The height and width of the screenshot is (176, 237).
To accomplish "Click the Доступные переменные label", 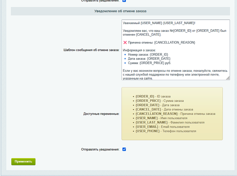I will click(x=101, y=114).
